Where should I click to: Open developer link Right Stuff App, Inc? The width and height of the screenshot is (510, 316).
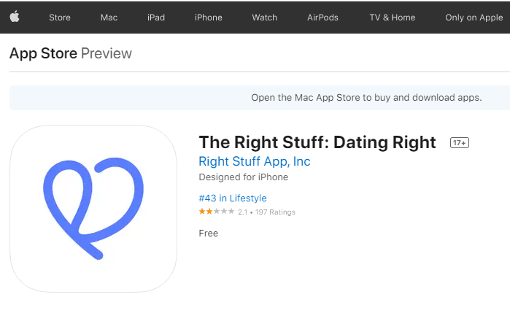(x=255, y=161)
